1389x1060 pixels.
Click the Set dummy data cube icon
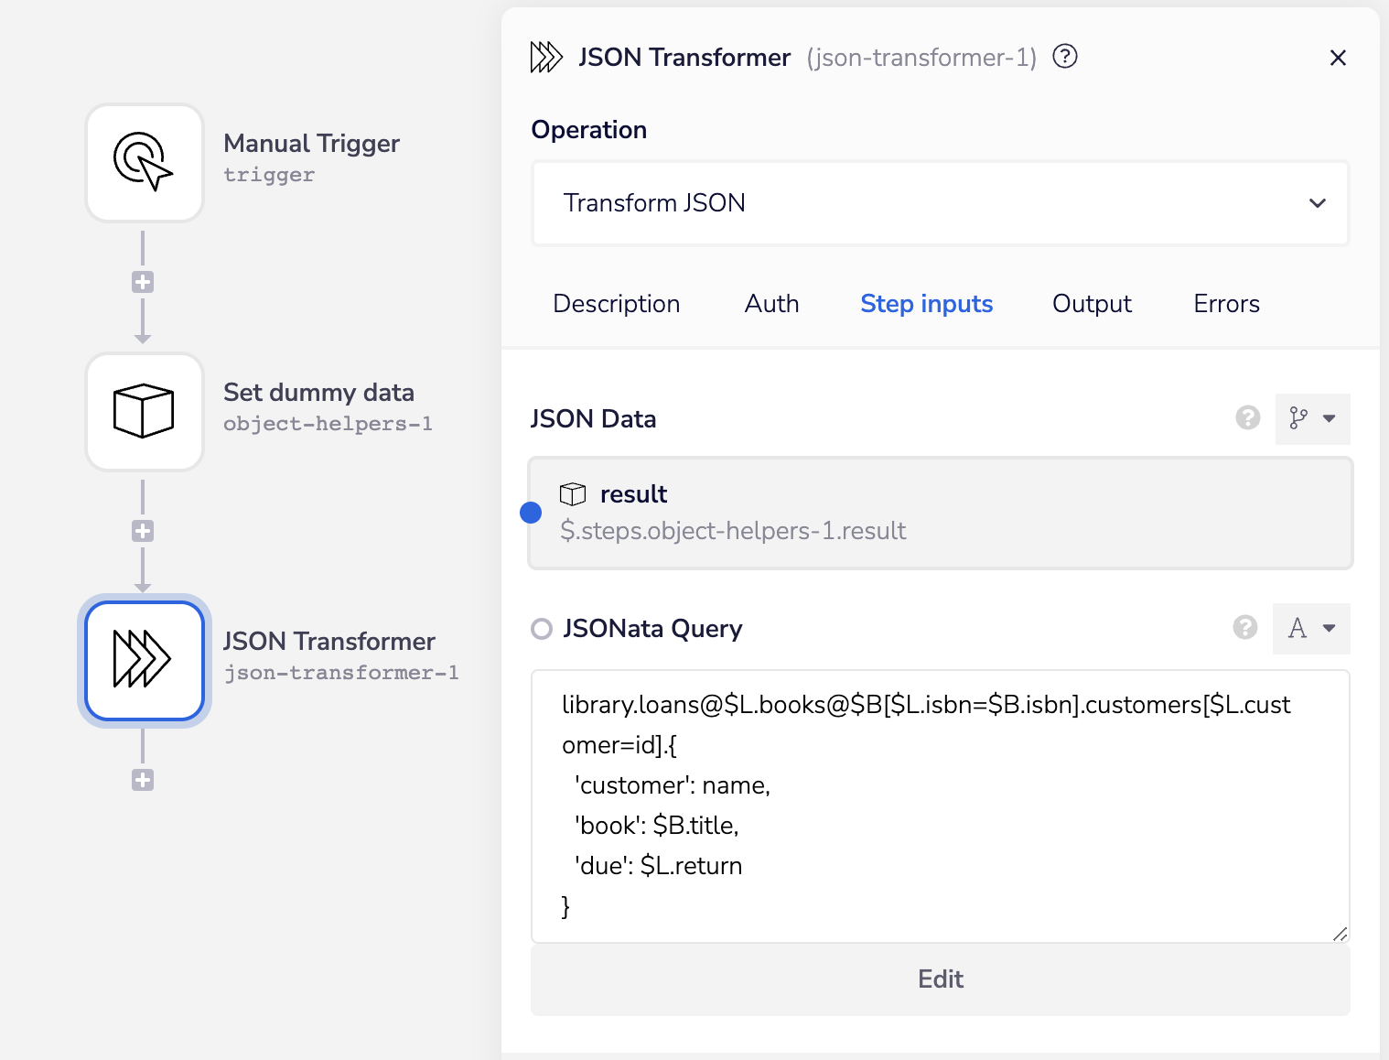coord(144,411)
